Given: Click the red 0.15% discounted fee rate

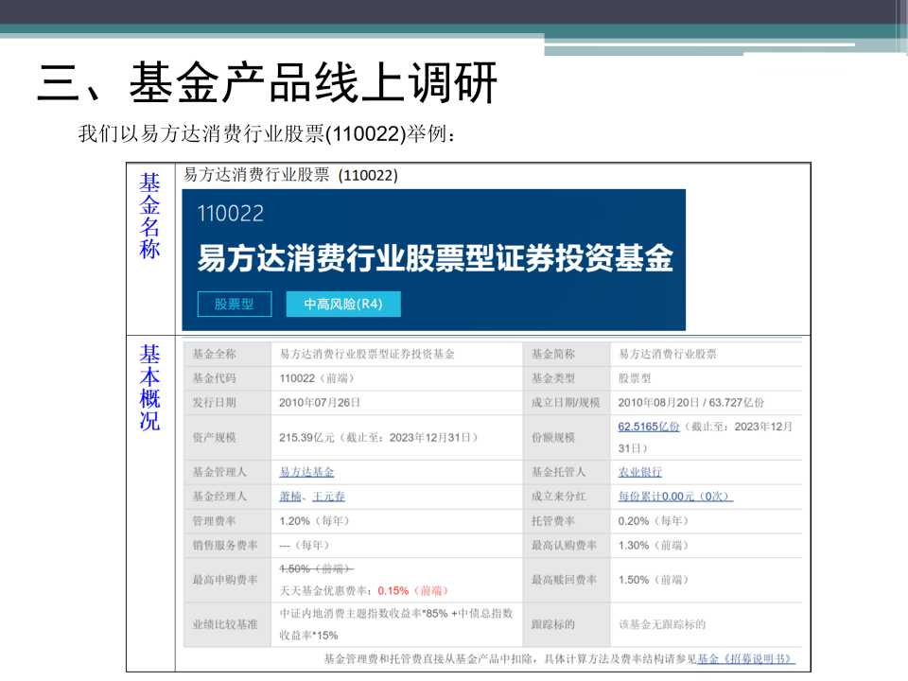Looking at the screenshot, I should (393, 590).
